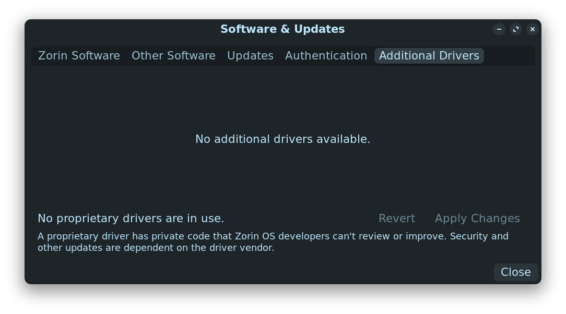
Task: Click the 'No proprietary drivers are in use.' status
Action: pyautogui.click(x=131, y=219)
